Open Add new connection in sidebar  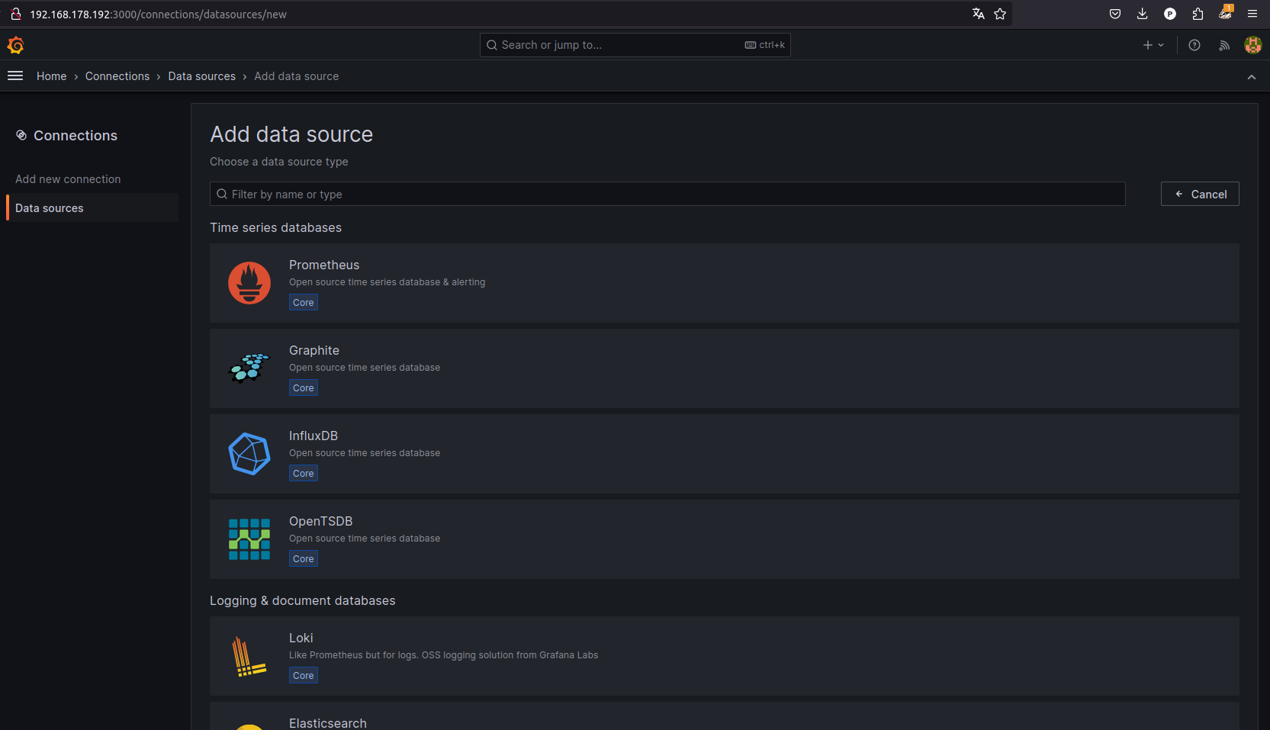coord(68,179)
